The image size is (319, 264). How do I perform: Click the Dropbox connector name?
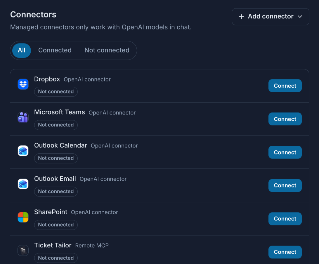point(47,79)
